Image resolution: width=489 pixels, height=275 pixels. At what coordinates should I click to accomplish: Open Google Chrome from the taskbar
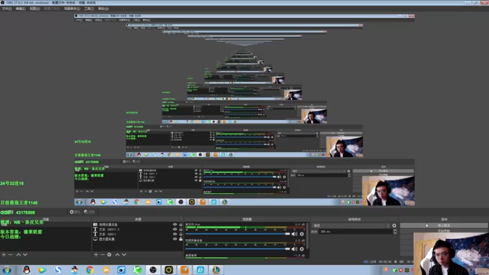90,270
